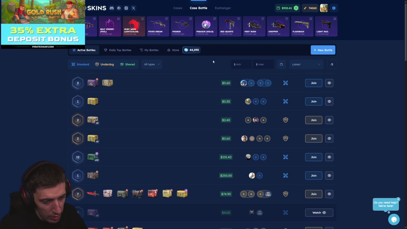Open the settings gear icon
The image size is (407, 229).
coord(334,8)
